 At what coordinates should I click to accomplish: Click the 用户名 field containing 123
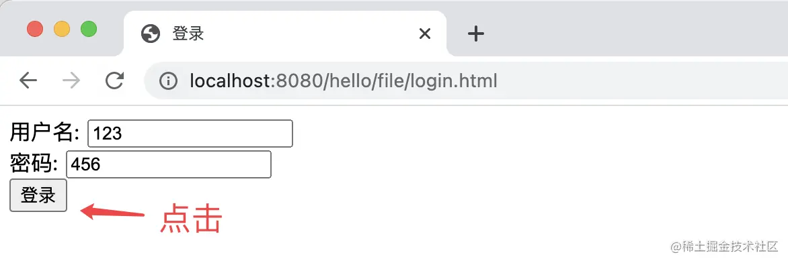click(190, 134)
